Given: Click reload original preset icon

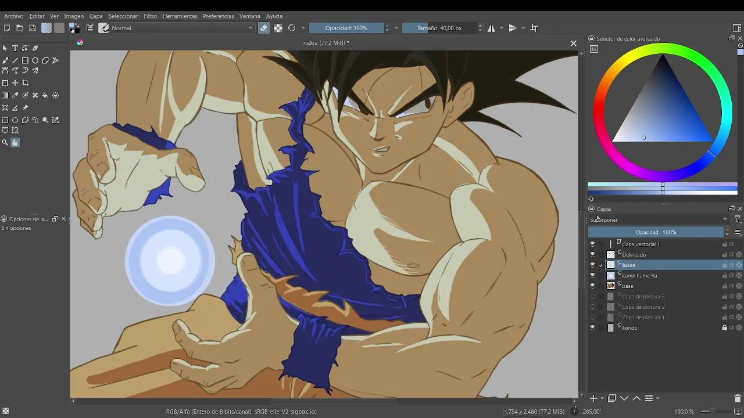Looking at the screenshot, I should pos(292,28).
